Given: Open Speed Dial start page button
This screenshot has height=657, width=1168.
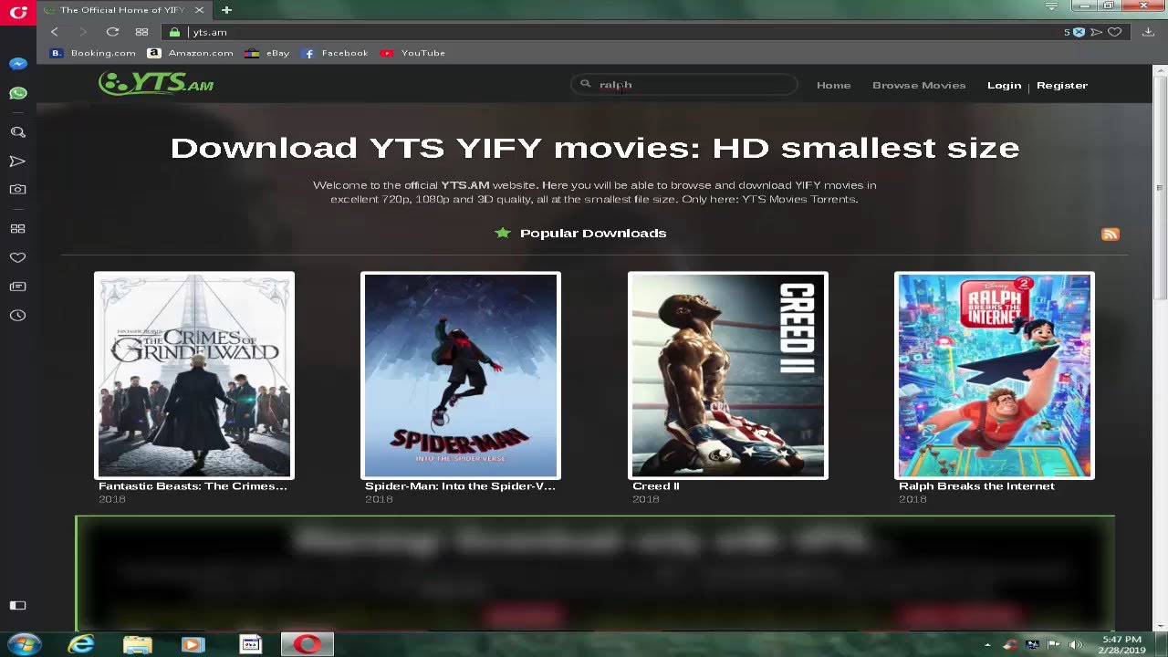Looking at the screenshot, I should coord(141,32).
